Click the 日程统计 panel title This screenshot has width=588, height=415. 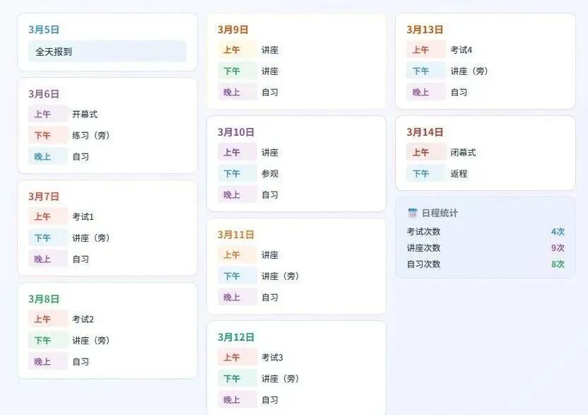[440, 213]
